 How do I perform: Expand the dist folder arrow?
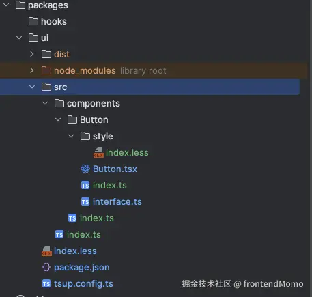[x=32, y=54]
